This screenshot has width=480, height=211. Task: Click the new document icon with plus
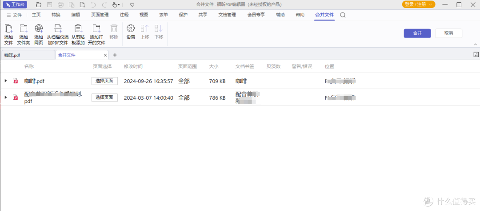[x=82, y=4]
